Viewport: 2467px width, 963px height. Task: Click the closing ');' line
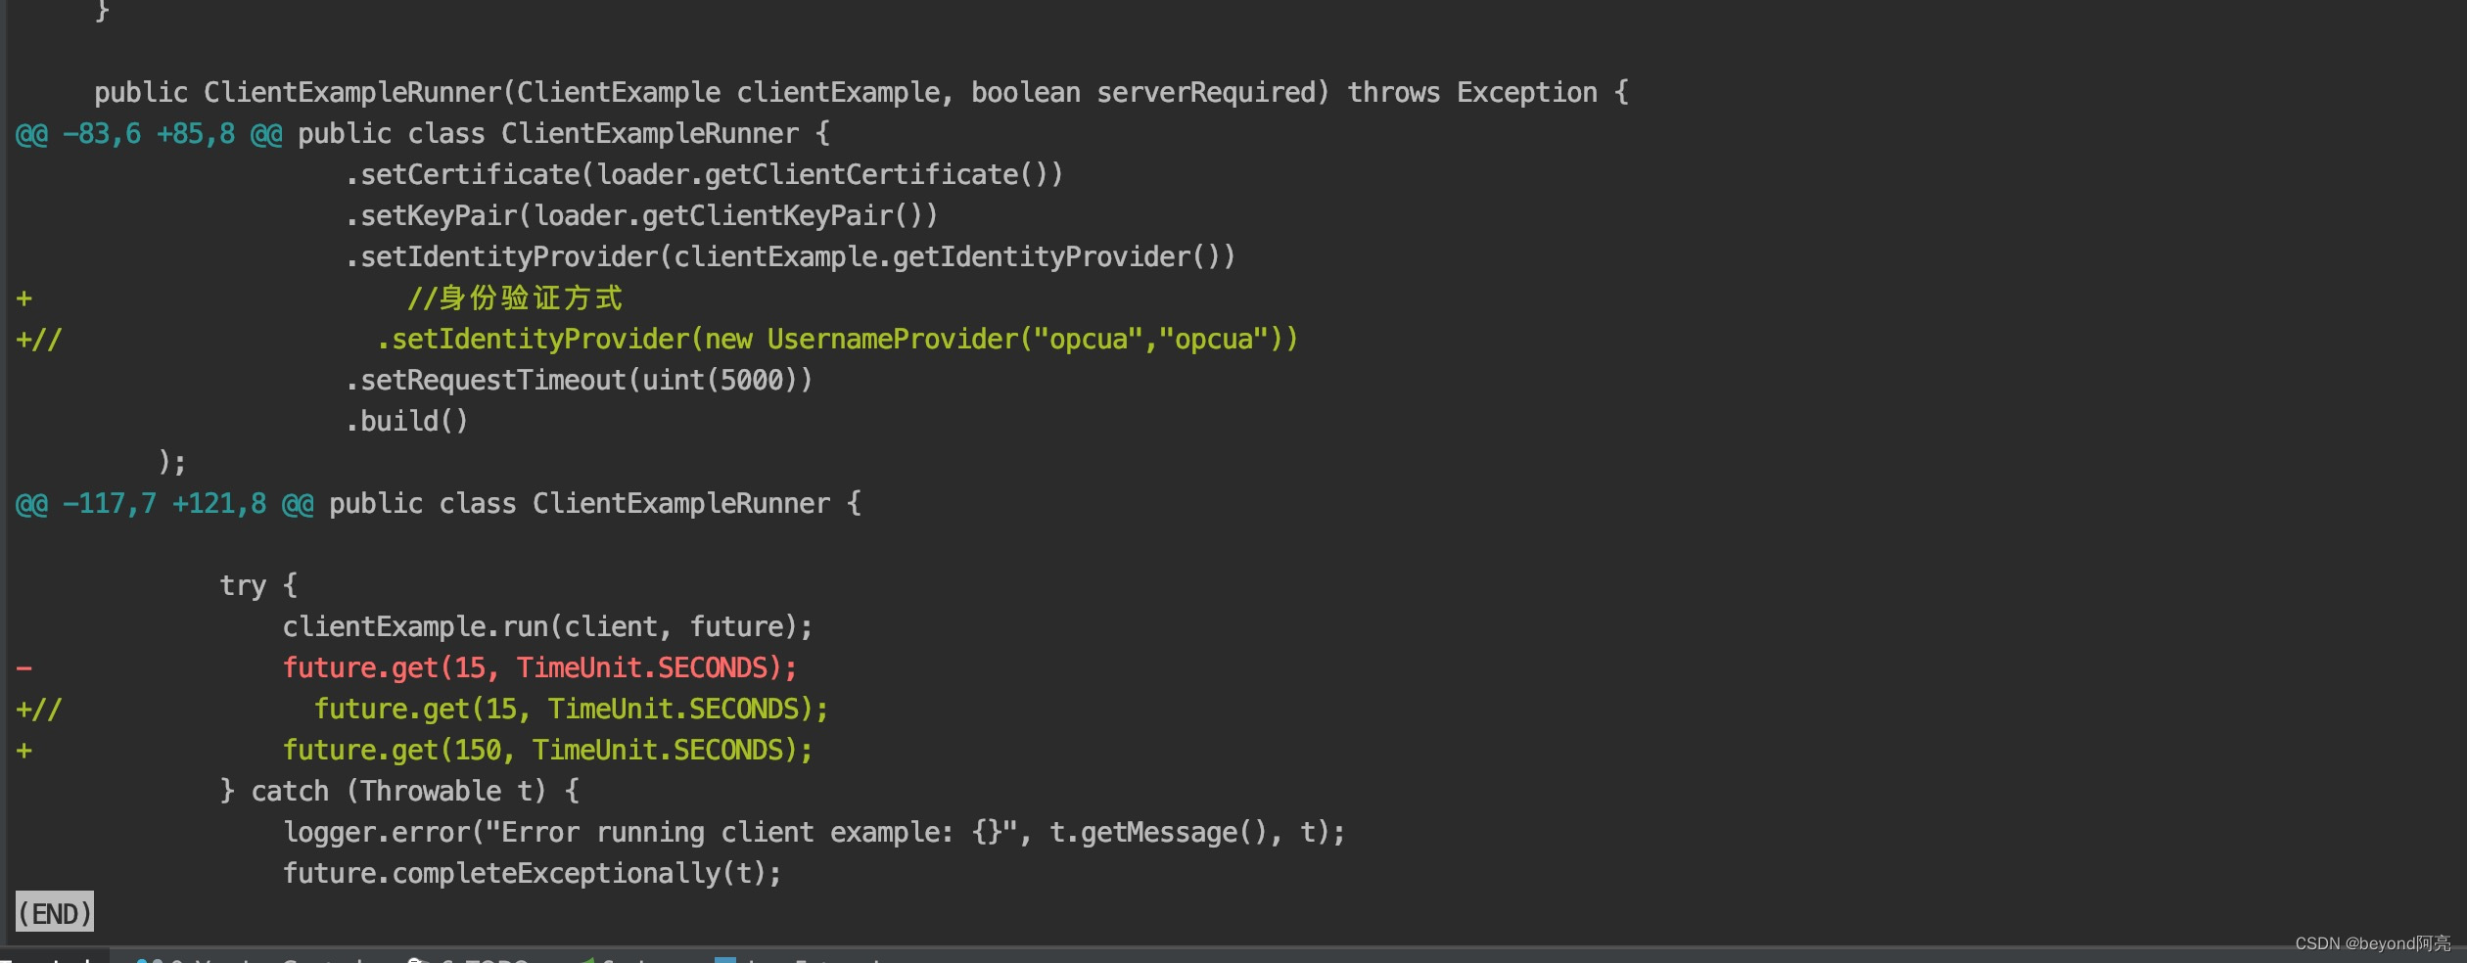[172, 463]
